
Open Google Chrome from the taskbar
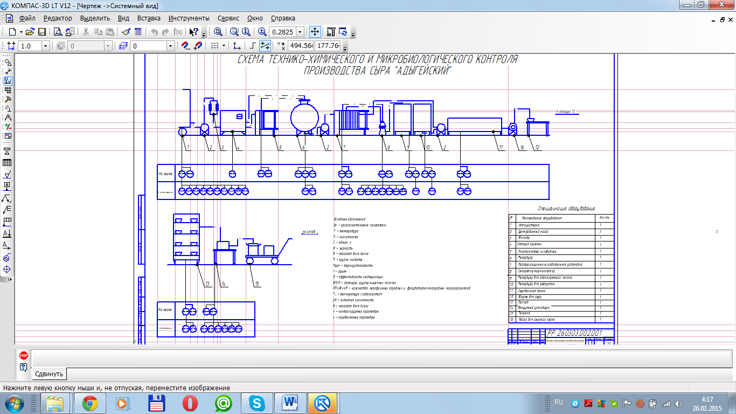point(89,403)
